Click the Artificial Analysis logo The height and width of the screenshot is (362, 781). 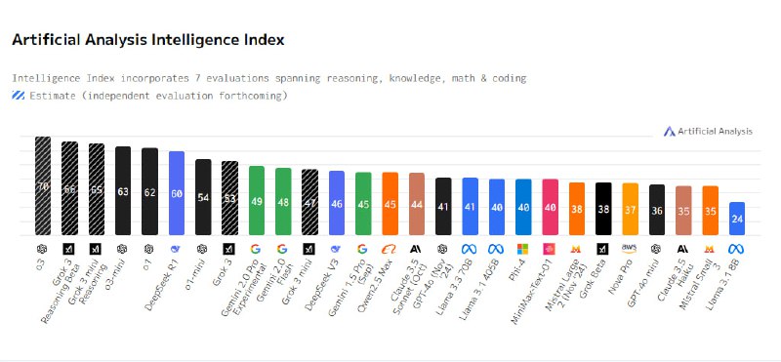click(708, 132)
